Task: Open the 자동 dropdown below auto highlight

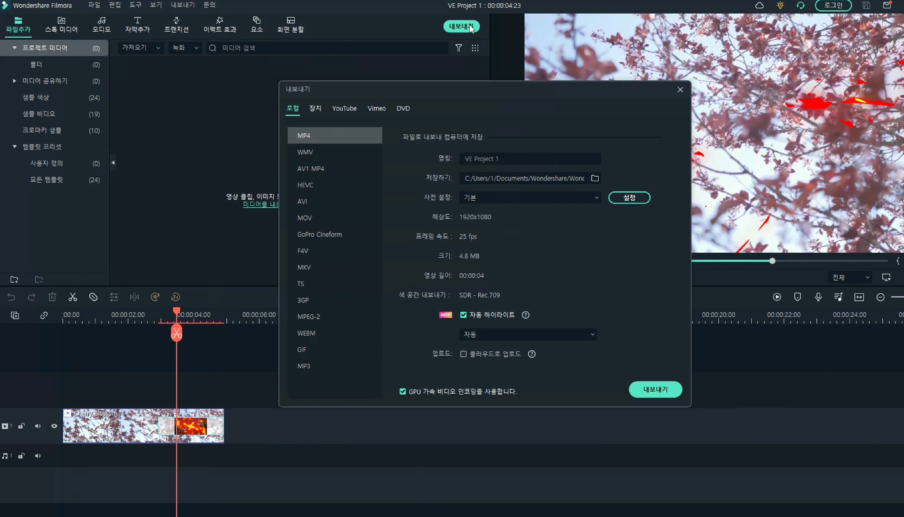Action: pyautogui.click(x=528, y=334)
